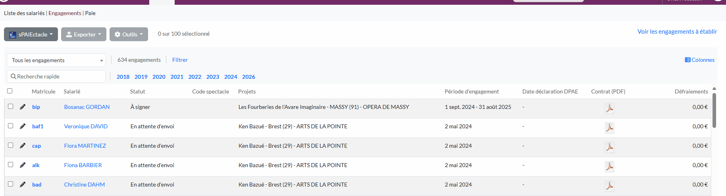Open the Exporter dropdown menu

[84, 34]
